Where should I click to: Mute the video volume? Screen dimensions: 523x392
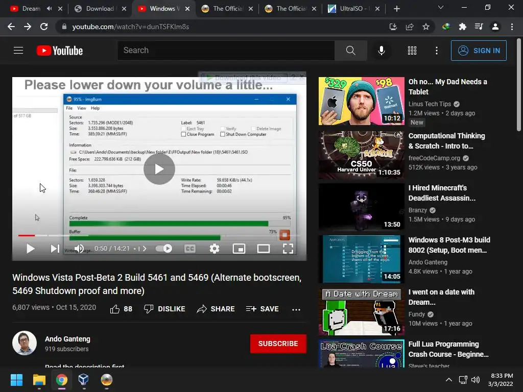[79, 249]
